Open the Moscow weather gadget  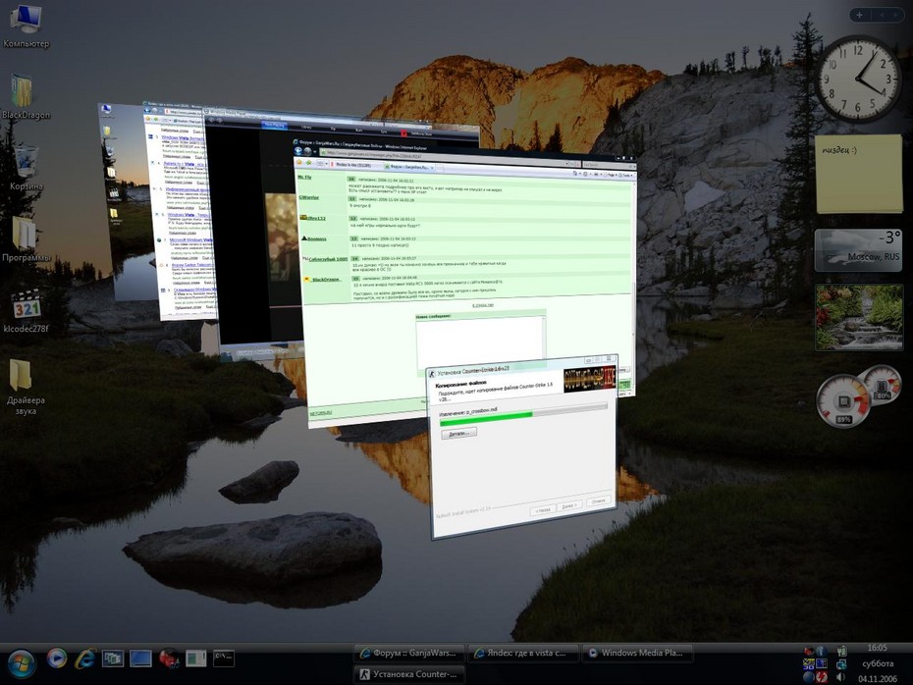pos(858,250)
